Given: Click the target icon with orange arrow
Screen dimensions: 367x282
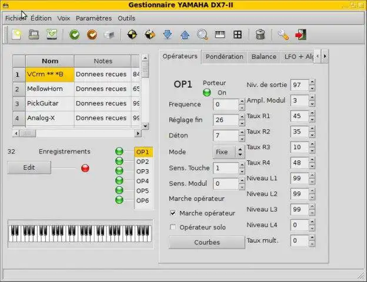Looking at the screenshot, I should (150, 35).
